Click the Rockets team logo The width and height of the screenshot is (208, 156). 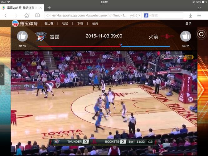[x=166, y=37]
